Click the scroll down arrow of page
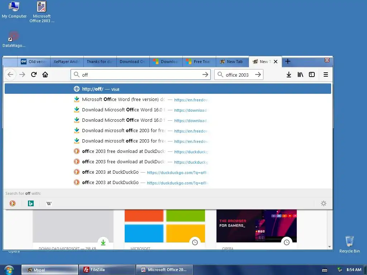367x275 pixels. pyautogui.click(x=330, y=247)
